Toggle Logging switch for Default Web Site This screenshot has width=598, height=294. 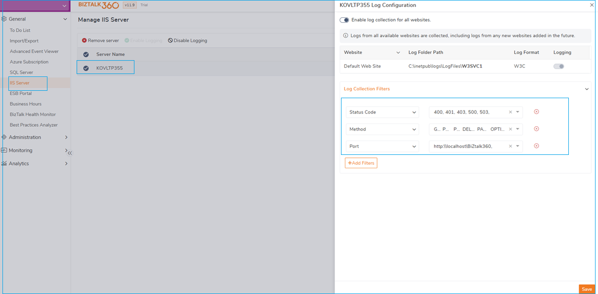pos(558,66)
